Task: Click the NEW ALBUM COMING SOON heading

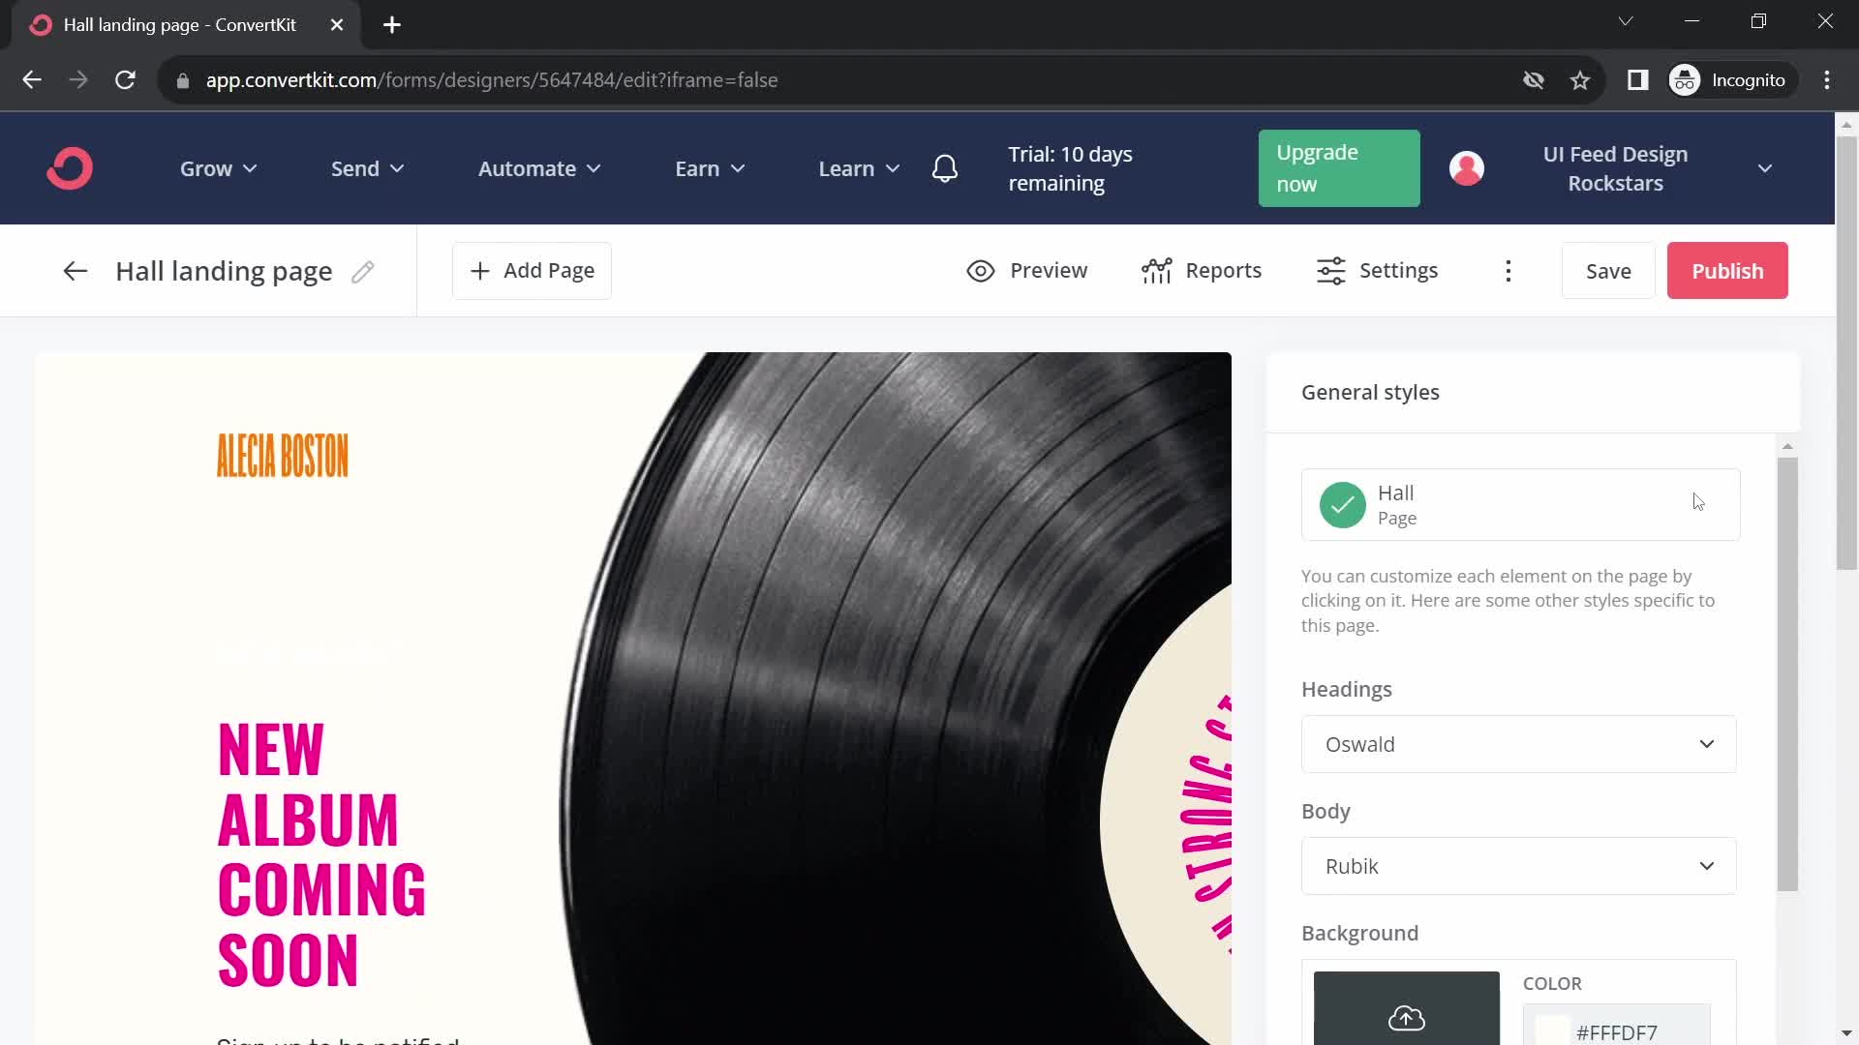Action: [x=321, y=854]
